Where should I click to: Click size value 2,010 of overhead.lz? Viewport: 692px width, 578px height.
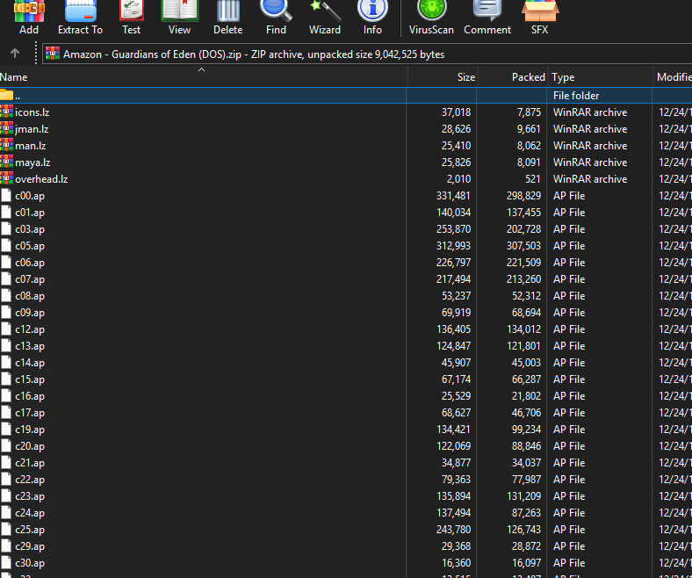point(458,179)
